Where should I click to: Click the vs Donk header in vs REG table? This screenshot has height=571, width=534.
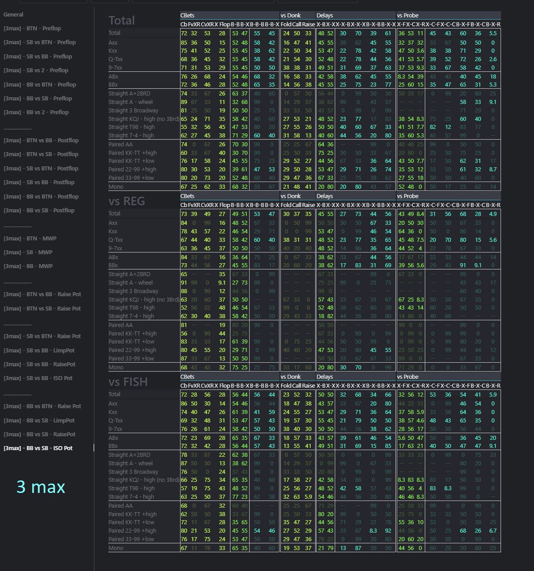[x=290, y=196]
